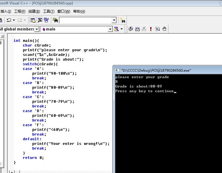The width and height of the screenshot is (222, 173).
Task: Click the Build icon
Action: tap(137, 29)
